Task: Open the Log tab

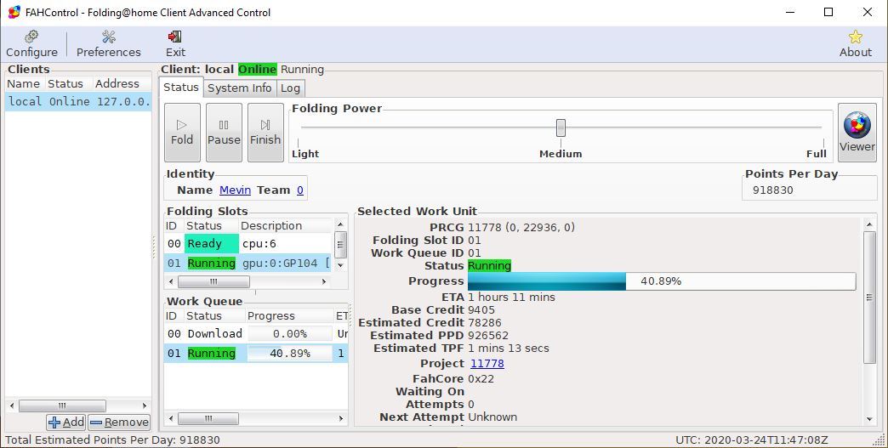Action: coord(290,88)
